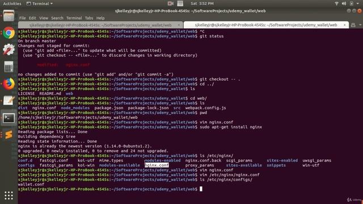Click the Activities button
Image resolution: width=363 pixels, height=204 pixels.
pyautogui.click(x=12, y=3)
